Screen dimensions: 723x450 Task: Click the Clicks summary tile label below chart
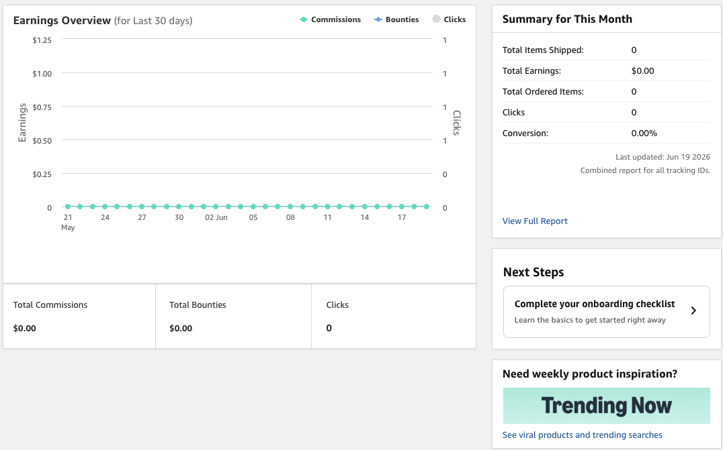pos(337,304)
